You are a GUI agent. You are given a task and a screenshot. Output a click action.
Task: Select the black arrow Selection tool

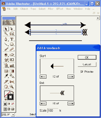[x=6, y=29]
